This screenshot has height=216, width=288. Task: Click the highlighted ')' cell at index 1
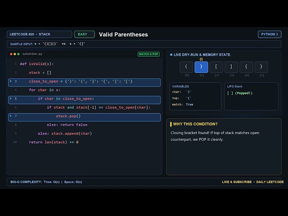pyautogui.click(x=201, y=67)
